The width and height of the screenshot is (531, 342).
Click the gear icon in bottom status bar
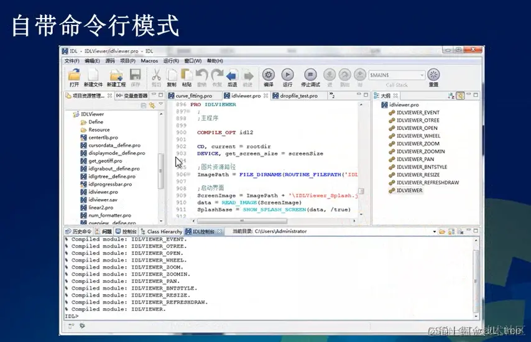[82, 326]
